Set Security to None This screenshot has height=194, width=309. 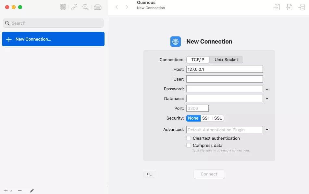click(x=193, y=118)
